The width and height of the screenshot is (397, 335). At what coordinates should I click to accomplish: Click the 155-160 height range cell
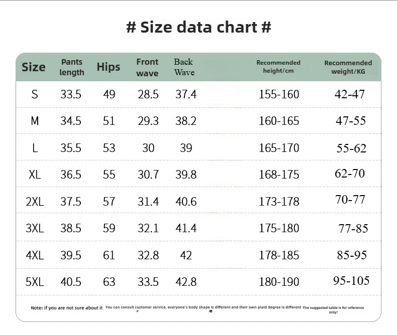[x=279, y=94]
